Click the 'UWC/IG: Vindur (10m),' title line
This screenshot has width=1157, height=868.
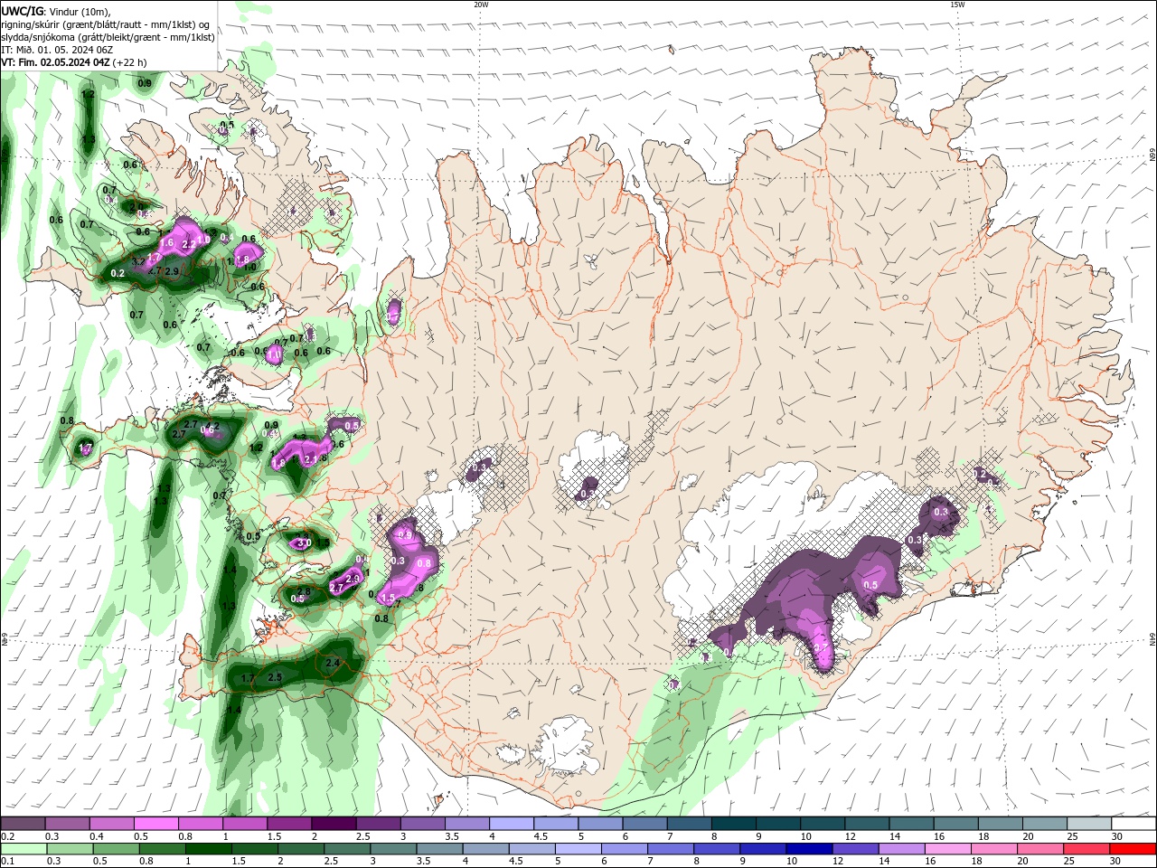pos(54,11)
